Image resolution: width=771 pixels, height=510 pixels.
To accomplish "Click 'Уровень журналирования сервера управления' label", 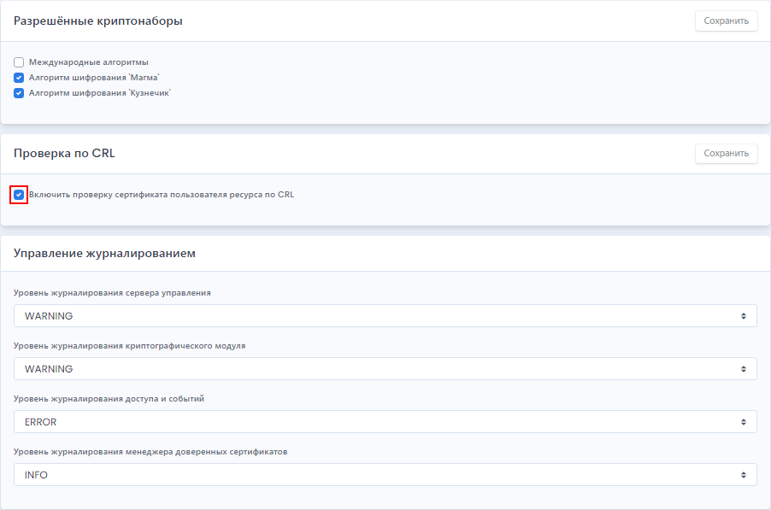I will click(112, 292).
